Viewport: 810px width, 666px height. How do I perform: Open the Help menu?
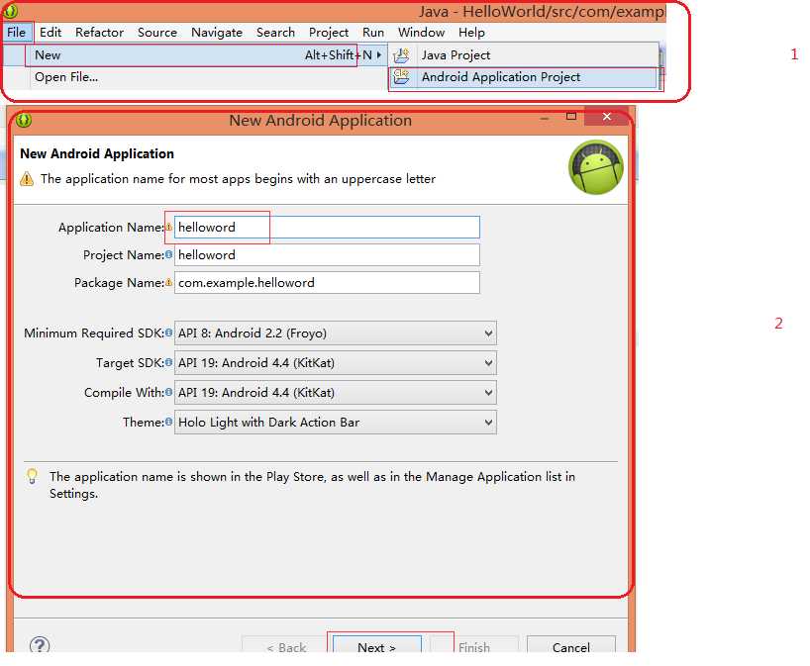471,33
